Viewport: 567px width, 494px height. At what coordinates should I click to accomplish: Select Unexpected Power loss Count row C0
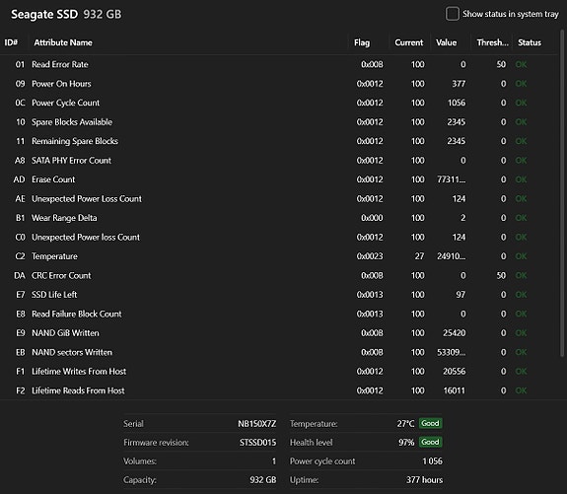coord(278,237)
